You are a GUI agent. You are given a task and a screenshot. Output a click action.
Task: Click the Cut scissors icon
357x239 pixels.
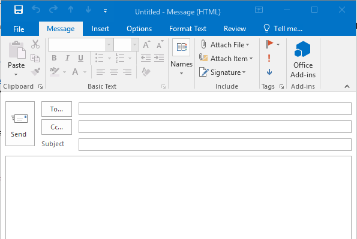tap(35, 44)
